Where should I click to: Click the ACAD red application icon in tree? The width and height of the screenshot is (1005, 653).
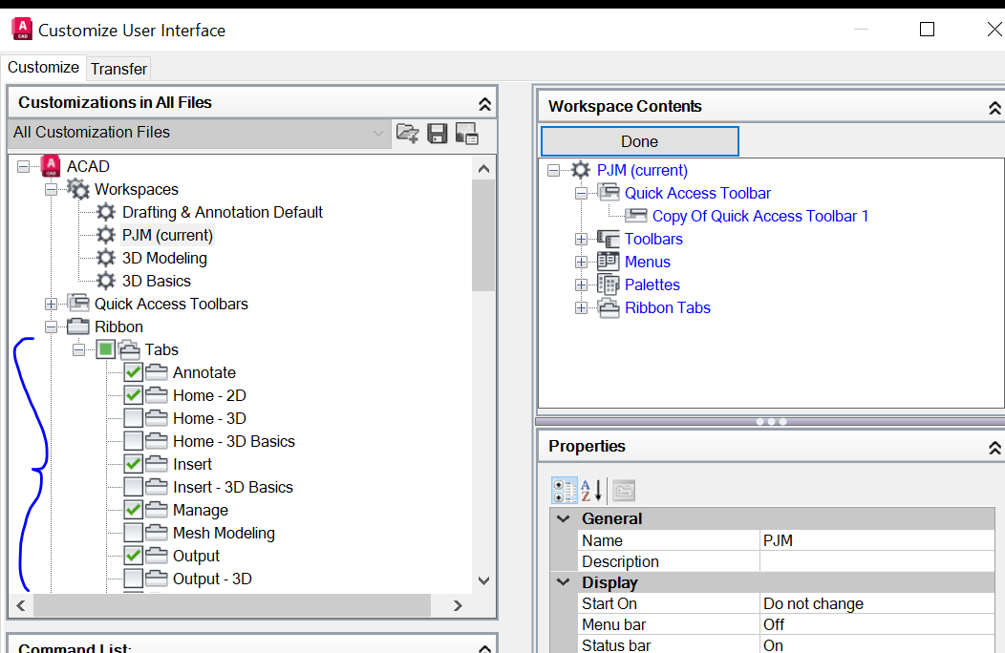click(51, 166)
